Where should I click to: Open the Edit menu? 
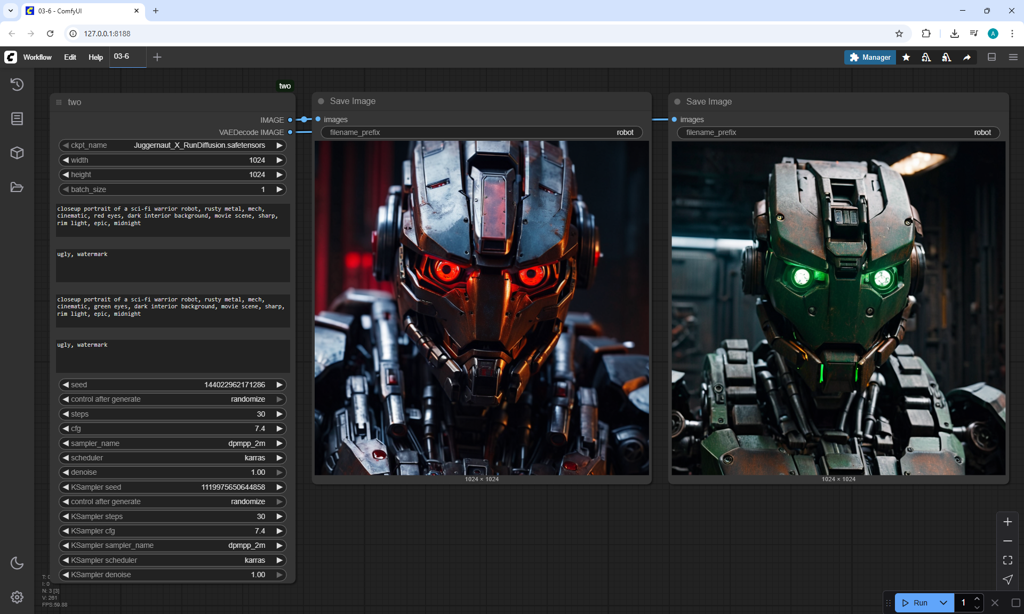pyautogui.click(x=70, y=57)
